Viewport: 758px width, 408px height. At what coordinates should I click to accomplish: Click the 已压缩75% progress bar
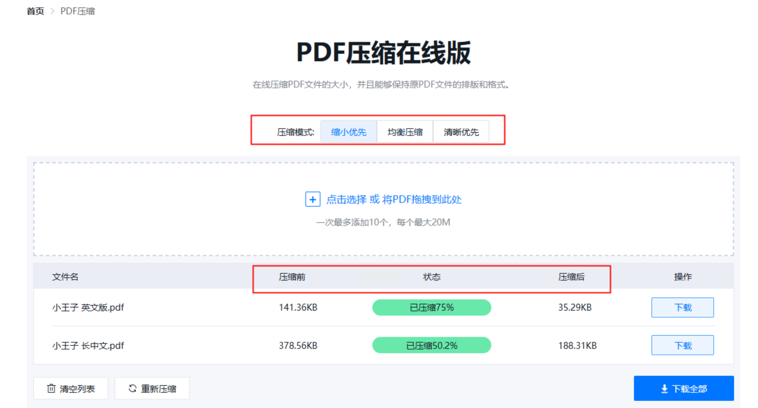[432, 307]
